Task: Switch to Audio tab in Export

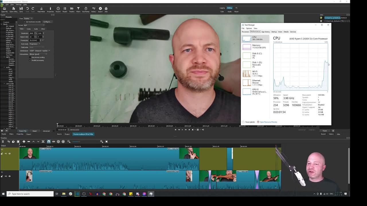Action: coord(36,29)
